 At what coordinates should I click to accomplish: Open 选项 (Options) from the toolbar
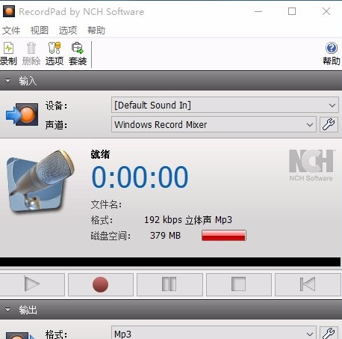(x=55, y=54)
